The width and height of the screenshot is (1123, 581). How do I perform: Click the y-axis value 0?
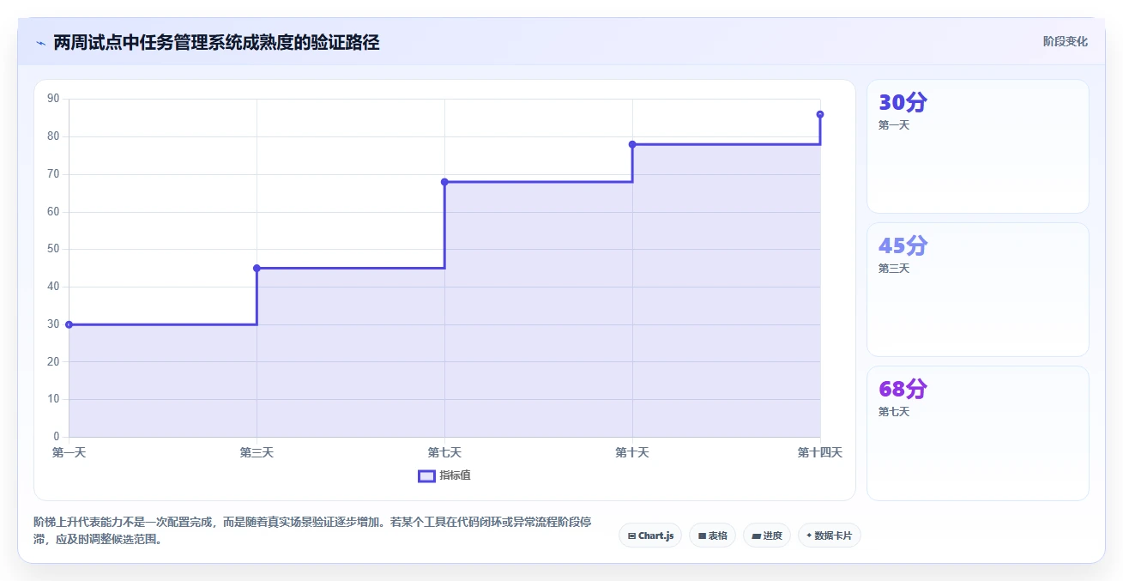56,437
